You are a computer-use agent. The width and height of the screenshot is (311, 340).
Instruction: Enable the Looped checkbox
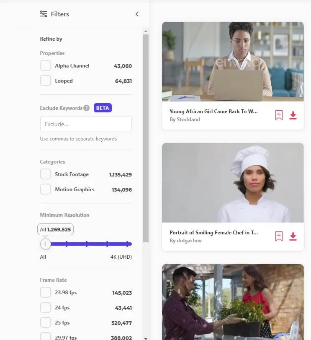[x=46, y=80]
